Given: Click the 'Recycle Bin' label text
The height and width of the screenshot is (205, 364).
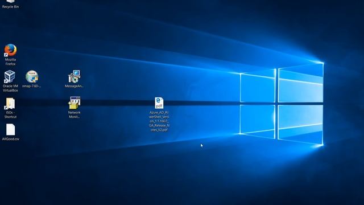Looking at the screenshot, I should 10,7.
